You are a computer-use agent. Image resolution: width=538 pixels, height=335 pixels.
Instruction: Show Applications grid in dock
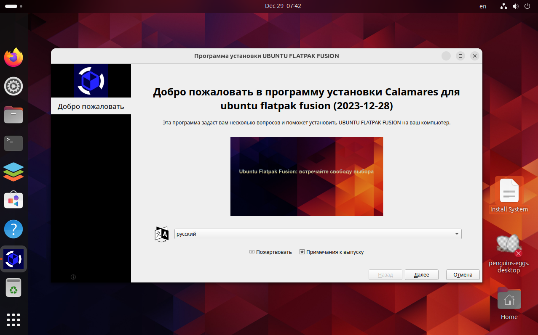click(13, 320)
